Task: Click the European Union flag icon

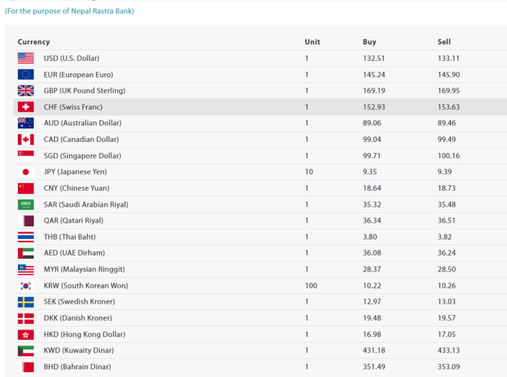Action: click(26, 75)
